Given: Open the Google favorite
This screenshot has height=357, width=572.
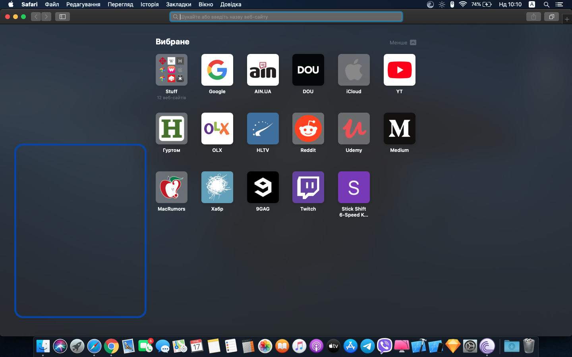Looking at the screenshot, I should (x=217, y=70).
